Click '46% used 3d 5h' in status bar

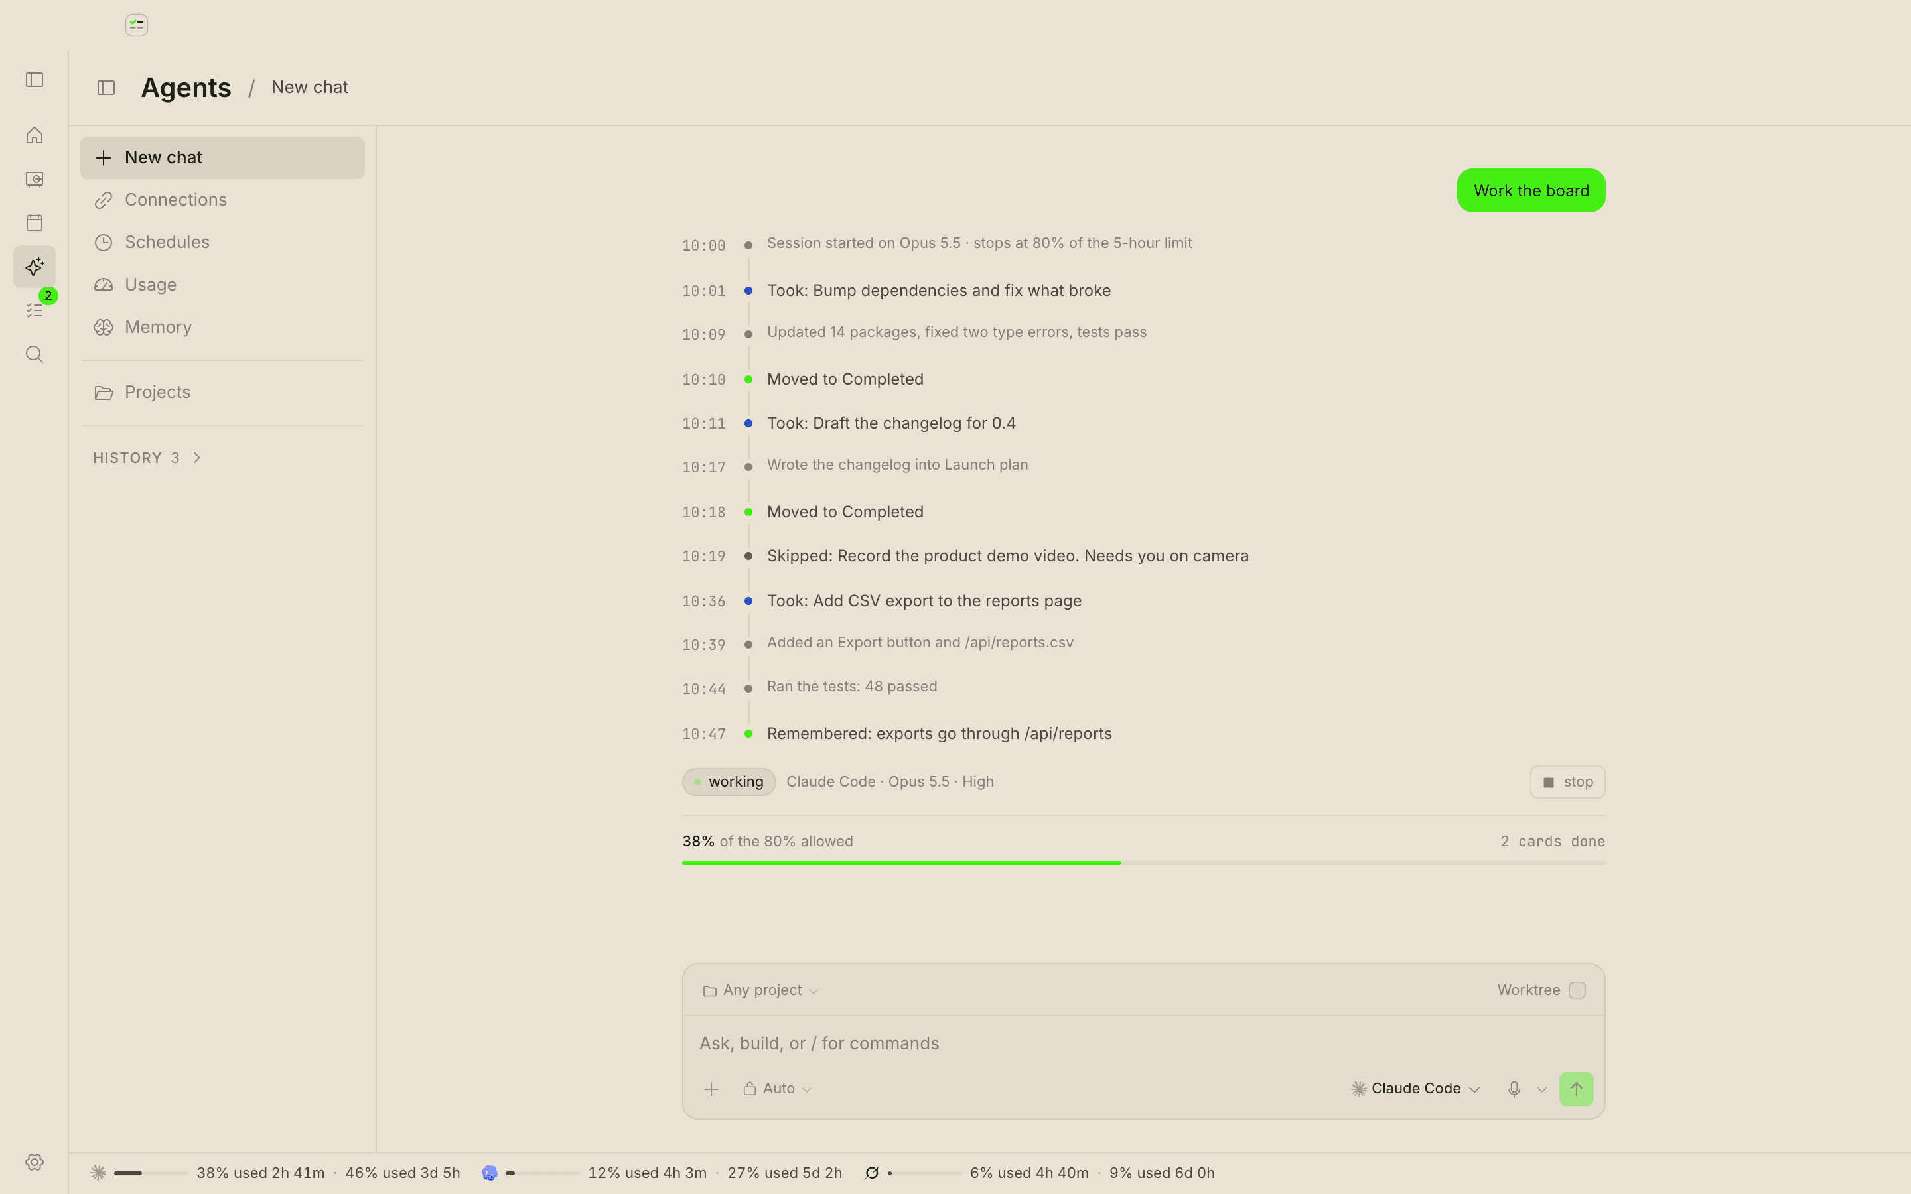[403, 1173]
